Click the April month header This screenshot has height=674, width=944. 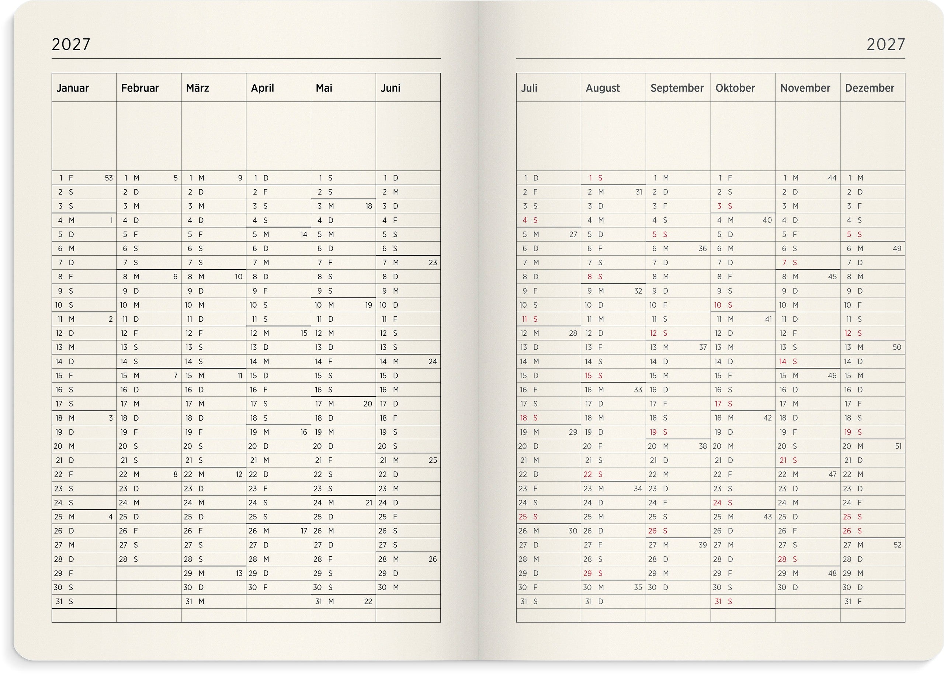pos(262,88)
